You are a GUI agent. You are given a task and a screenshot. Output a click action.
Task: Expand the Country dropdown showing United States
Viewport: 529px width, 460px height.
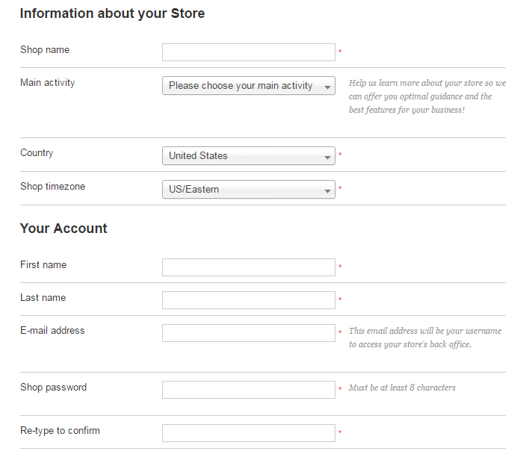tap(249, 156)
